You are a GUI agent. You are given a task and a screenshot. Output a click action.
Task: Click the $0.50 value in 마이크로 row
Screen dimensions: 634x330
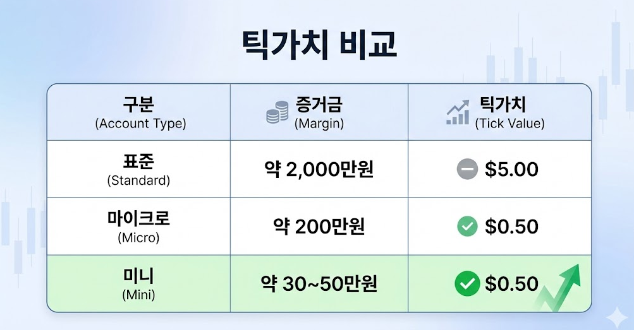tap(511, 227)
